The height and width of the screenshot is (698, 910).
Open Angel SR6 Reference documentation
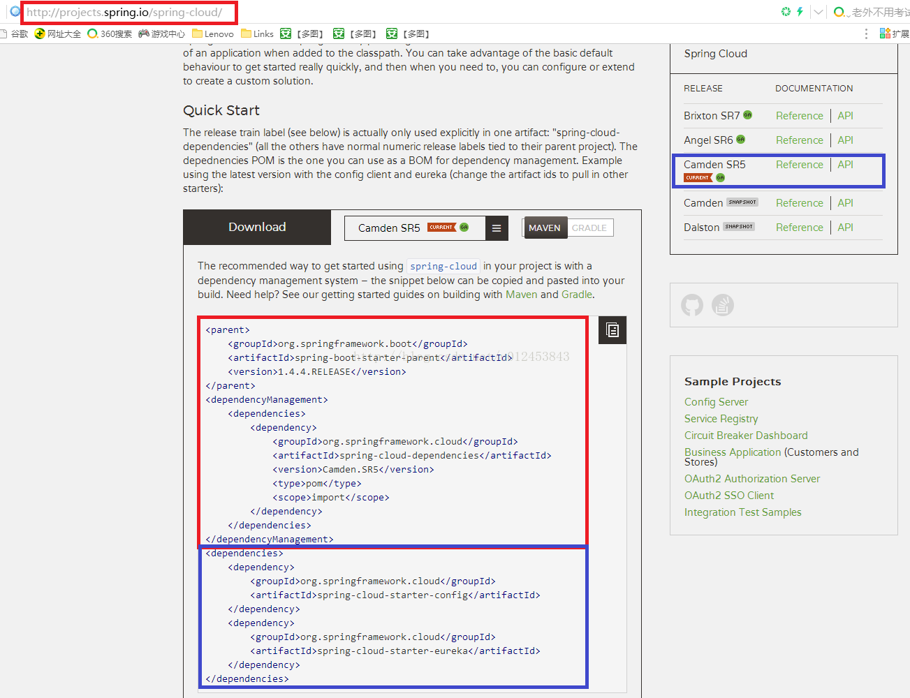pos(800,140)
